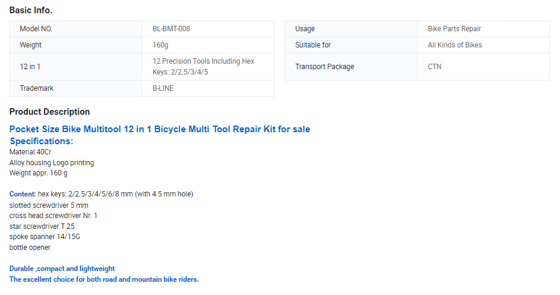Select the Model NO. value BL-BMT-008

171,29
